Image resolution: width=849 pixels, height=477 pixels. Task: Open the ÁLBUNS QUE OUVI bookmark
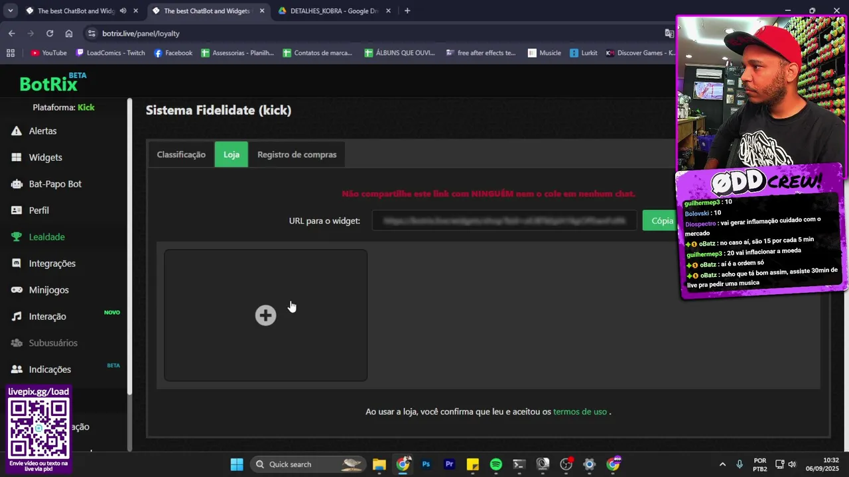(x=400, y=53)
